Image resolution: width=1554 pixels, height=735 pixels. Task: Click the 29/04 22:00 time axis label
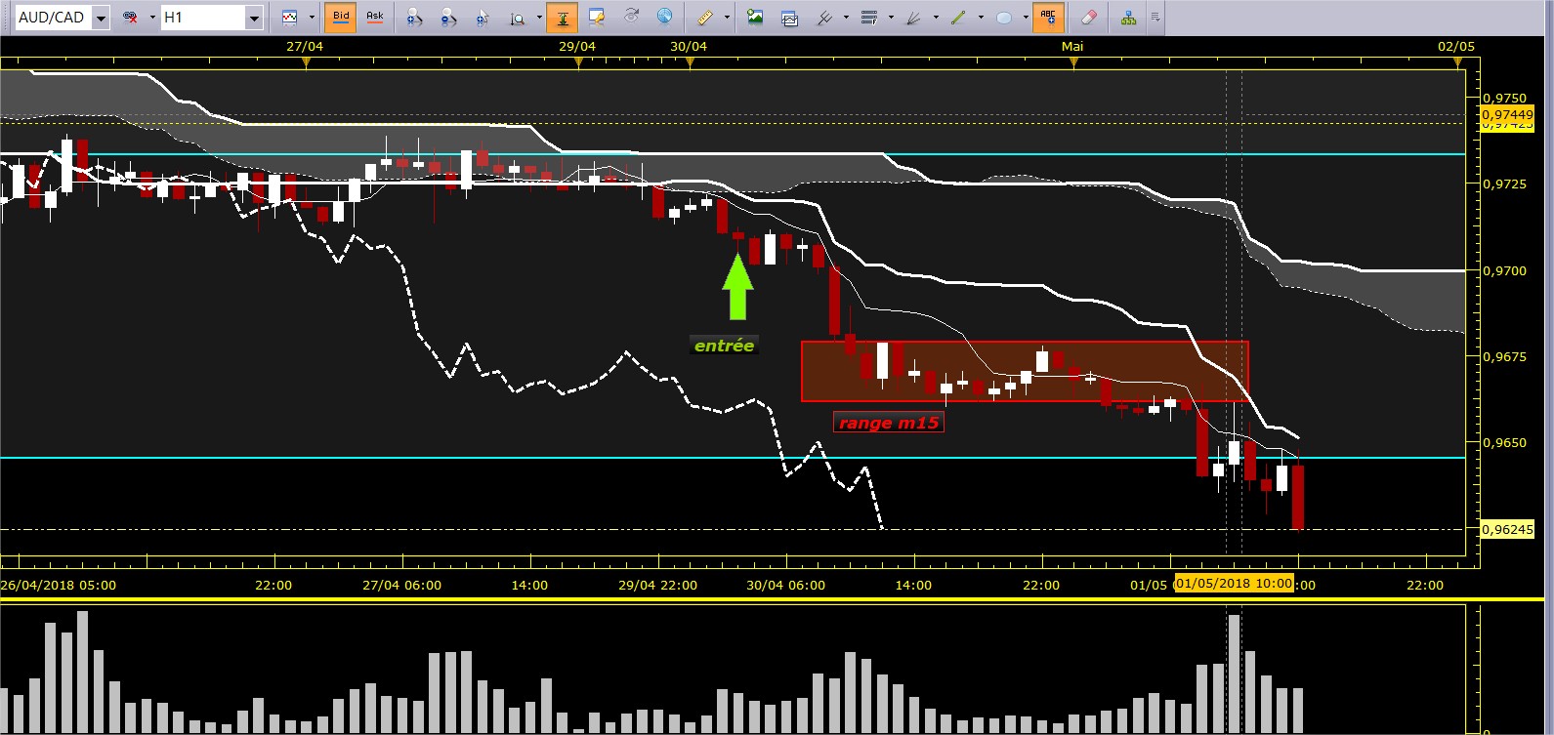click(658, 585)
